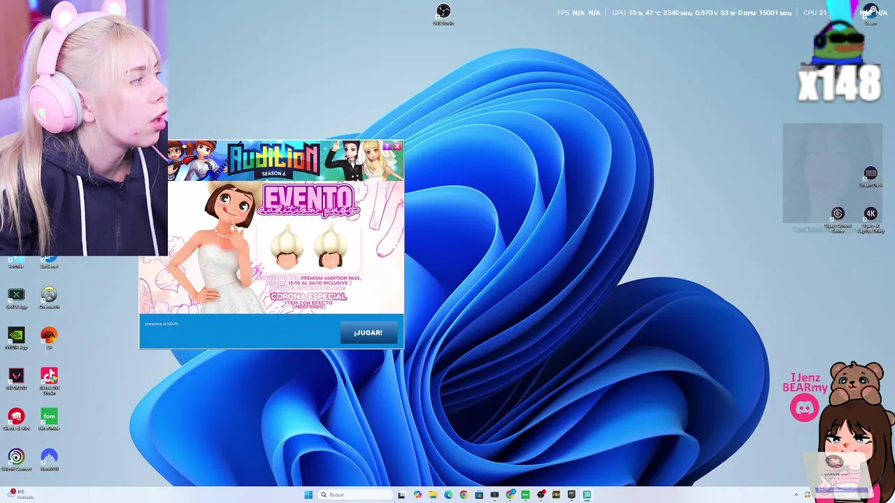This screenshot has height=503, width=895.
Task: Launch the Ubisoft Connect desktop shortcut
Action: (16, 460)
